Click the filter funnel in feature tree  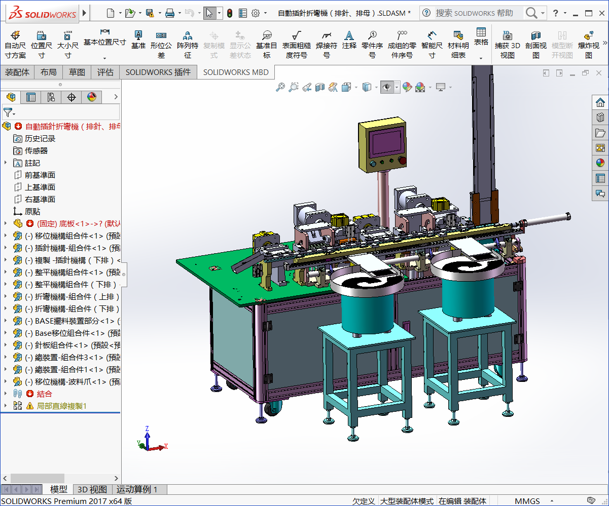click(x=8, y=112)
